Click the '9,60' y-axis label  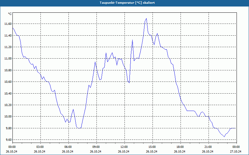click(x=8, y=140)
